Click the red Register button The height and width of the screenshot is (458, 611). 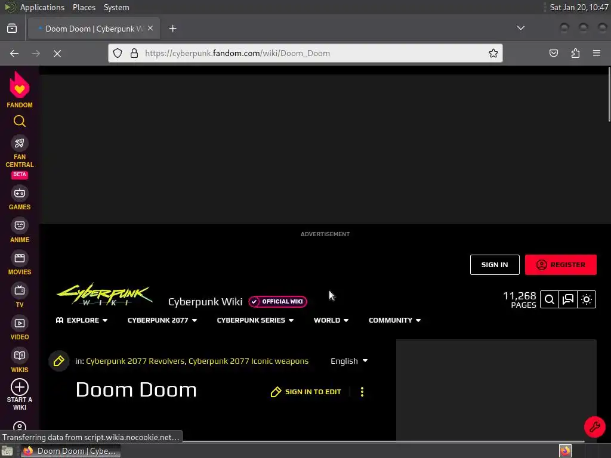[x=560, y=265]
